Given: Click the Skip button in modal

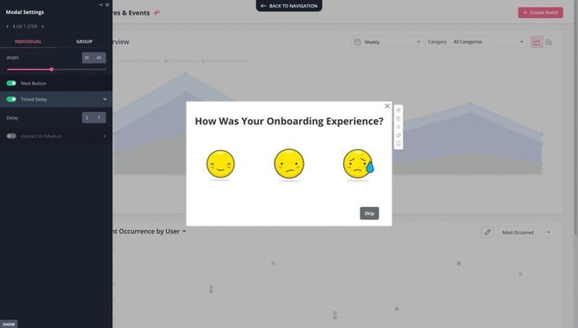Looking at the screenshot, I should [369, 213].
